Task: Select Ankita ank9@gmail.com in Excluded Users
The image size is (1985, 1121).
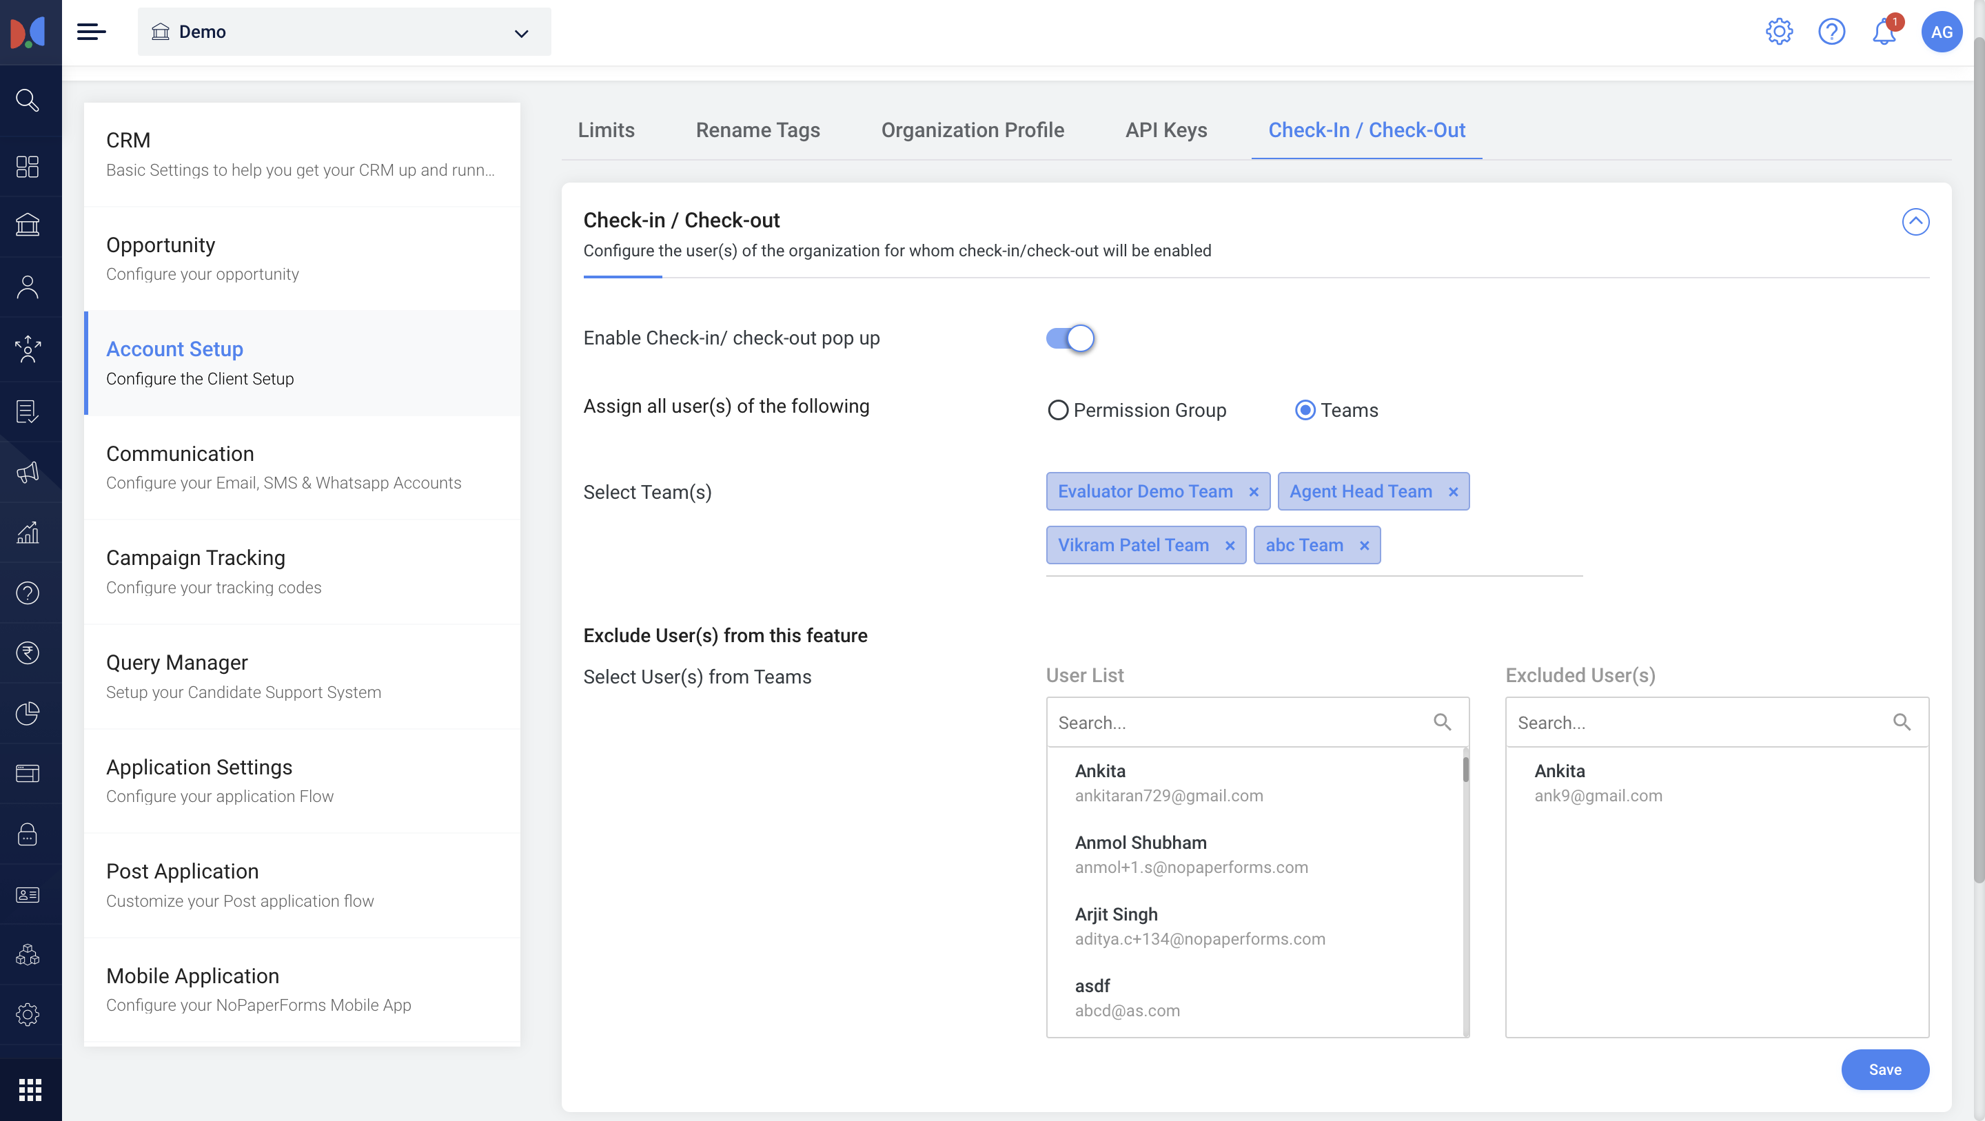Action: pyautogui.click(x=1717, y=783)
